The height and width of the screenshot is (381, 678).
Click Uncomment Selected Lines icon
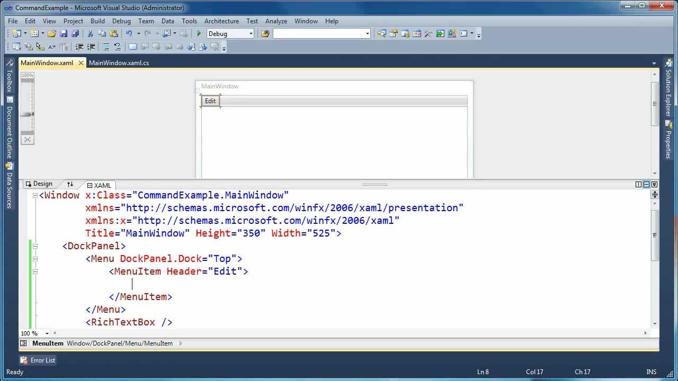click(118, 47)
